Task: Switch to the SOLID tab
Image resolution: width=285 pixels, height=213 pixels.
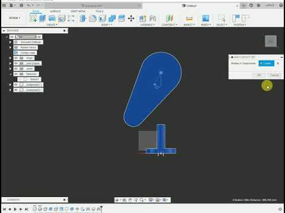Action: (x=36, y=11)
